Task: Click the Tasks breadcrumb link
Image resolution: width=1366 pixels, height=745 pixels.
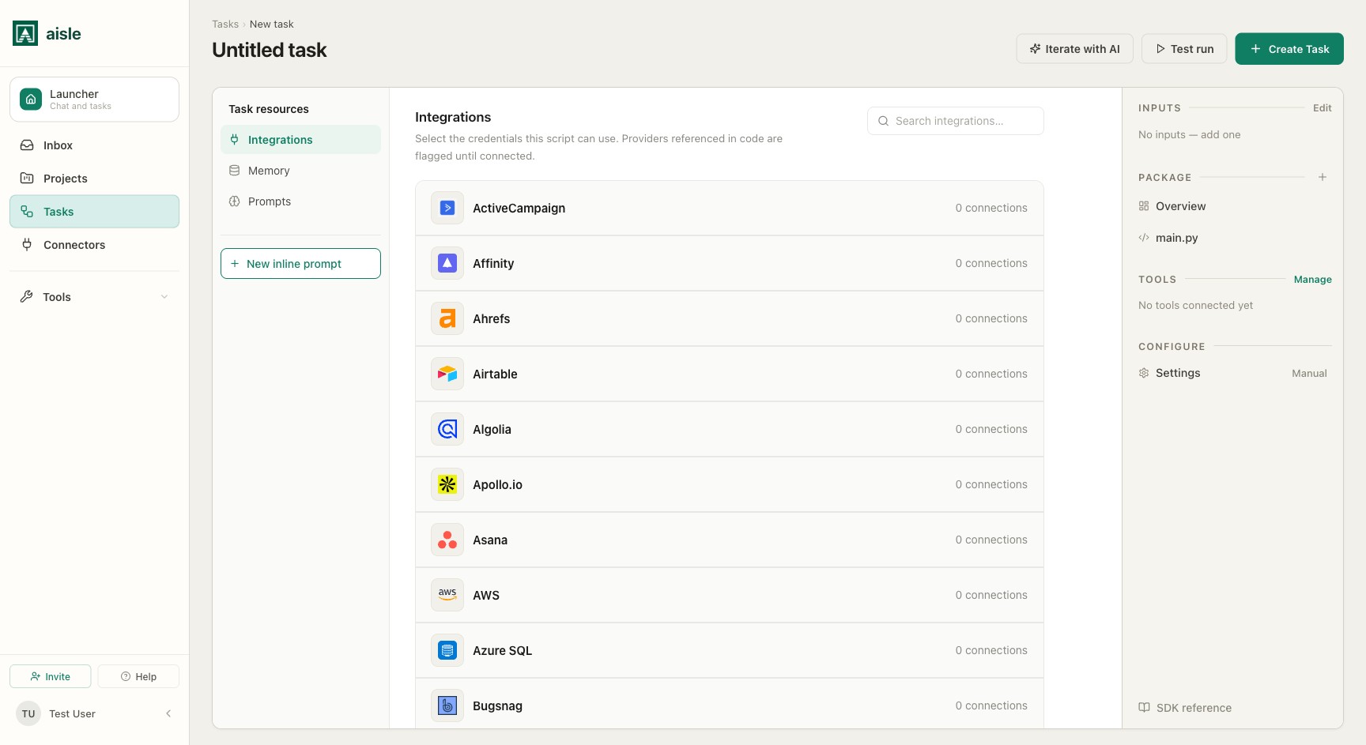Action: point(225,24)
